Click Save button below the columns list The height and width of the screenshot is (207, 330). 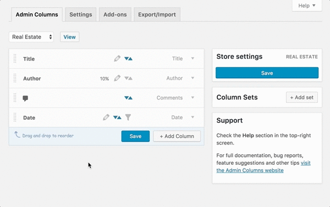[135, 136]
